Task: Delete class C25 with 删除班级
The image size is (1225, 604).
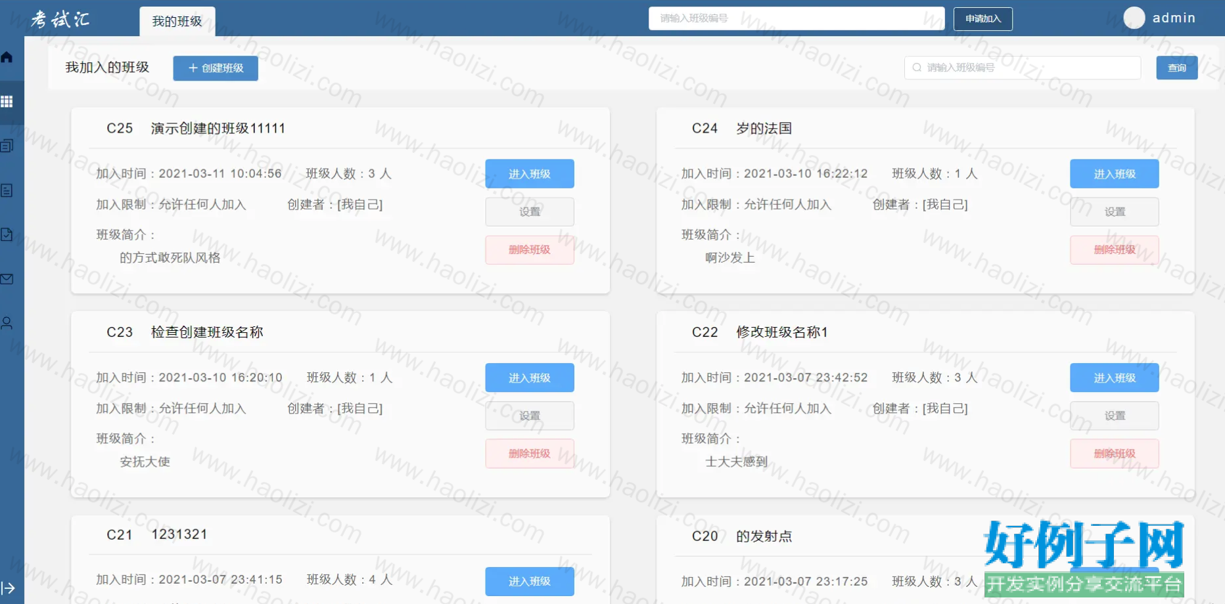Action: tap(530, 250)
